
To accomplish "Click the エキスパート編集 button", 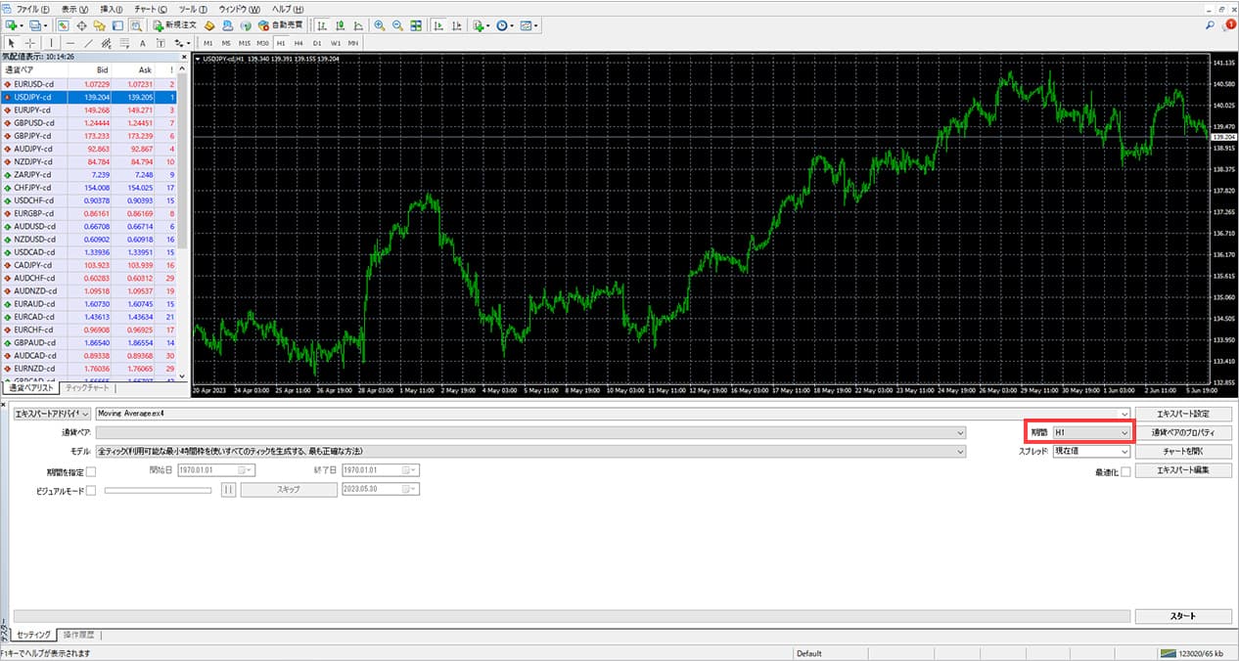I will (1182, 470).
